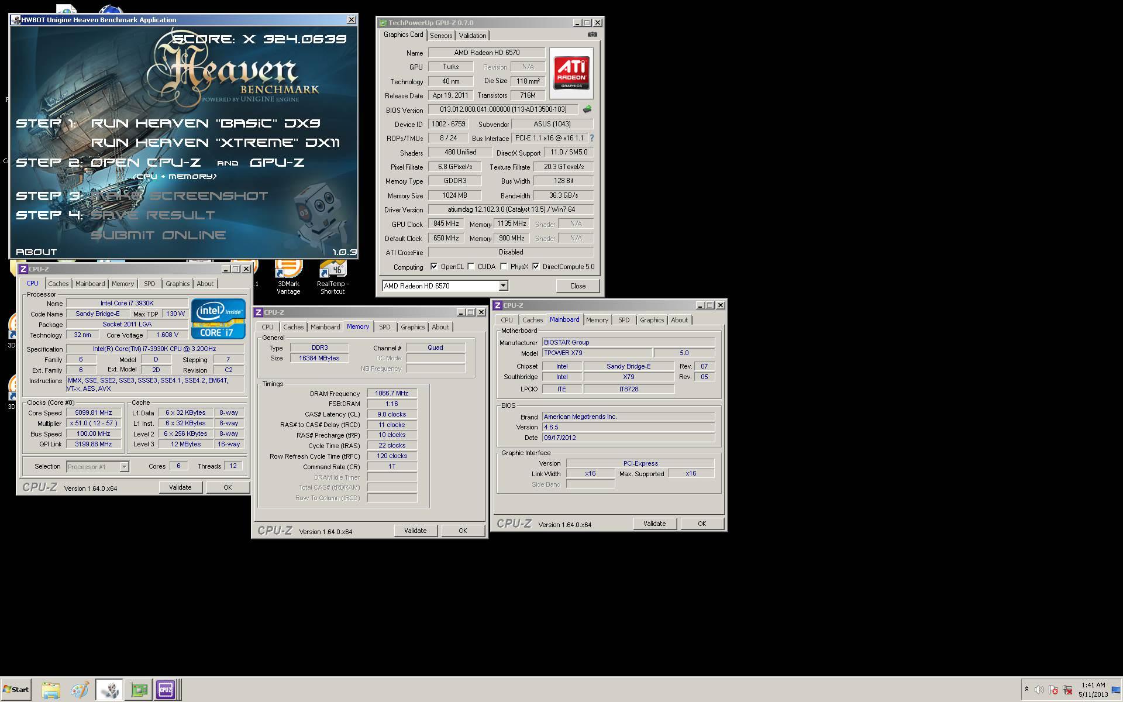Expand hidden system tray icons

click(x=1026, y=690)
